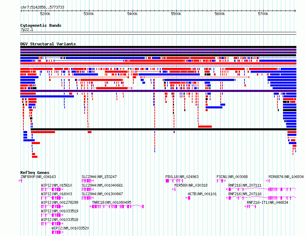Screen dimensions: 306x236
Task: Select the MIR589 gene glyph
Action: point(174,189)
